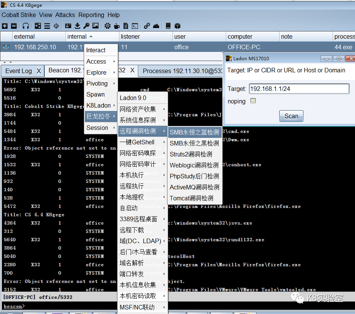Expand the Session submenu

[101, 128]
